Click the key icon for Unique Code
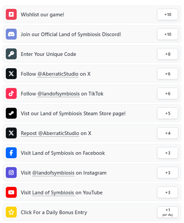The height and width of the screenshot is (223, 184). point(11,54)
